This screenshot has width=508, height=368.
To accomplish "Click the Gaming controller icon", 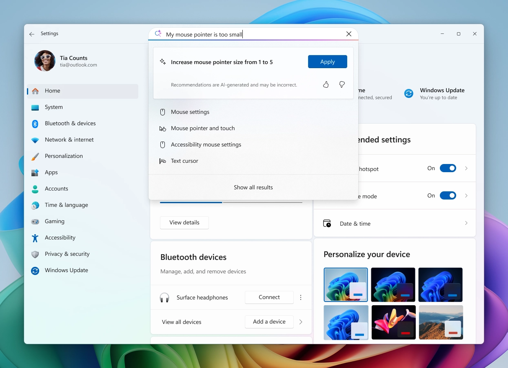I will tap(35, 222).
